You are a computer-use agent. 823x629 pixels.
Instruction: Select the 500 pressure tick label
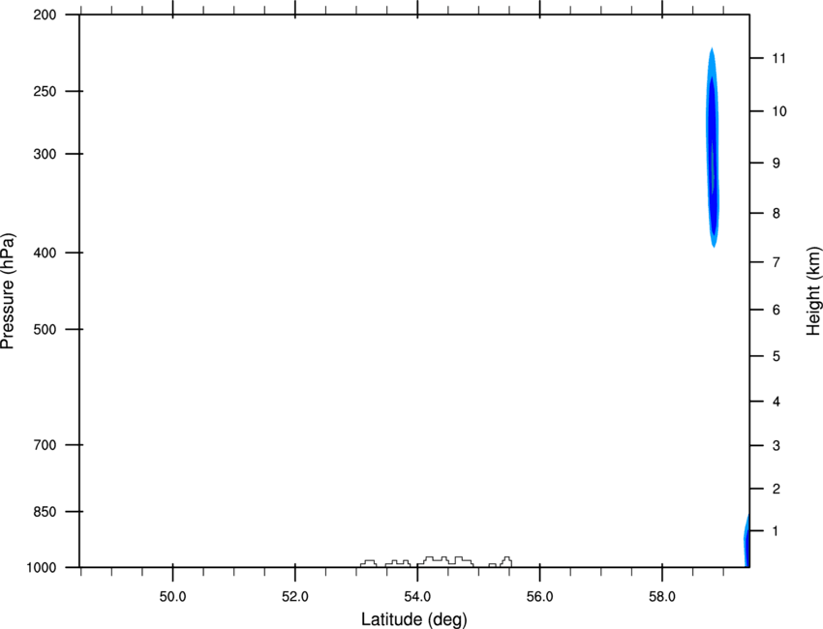tap(45, 329)
